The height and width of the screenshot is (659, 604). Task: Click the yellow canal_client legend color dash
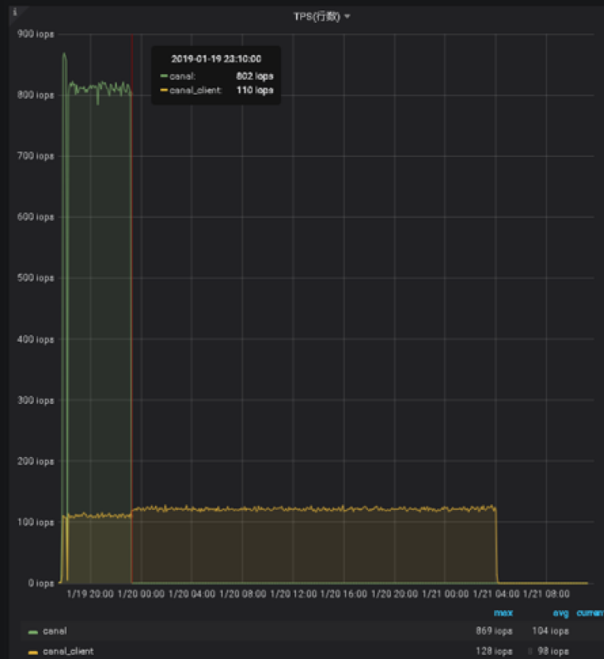pyautogui.click(x=32, y=652)
